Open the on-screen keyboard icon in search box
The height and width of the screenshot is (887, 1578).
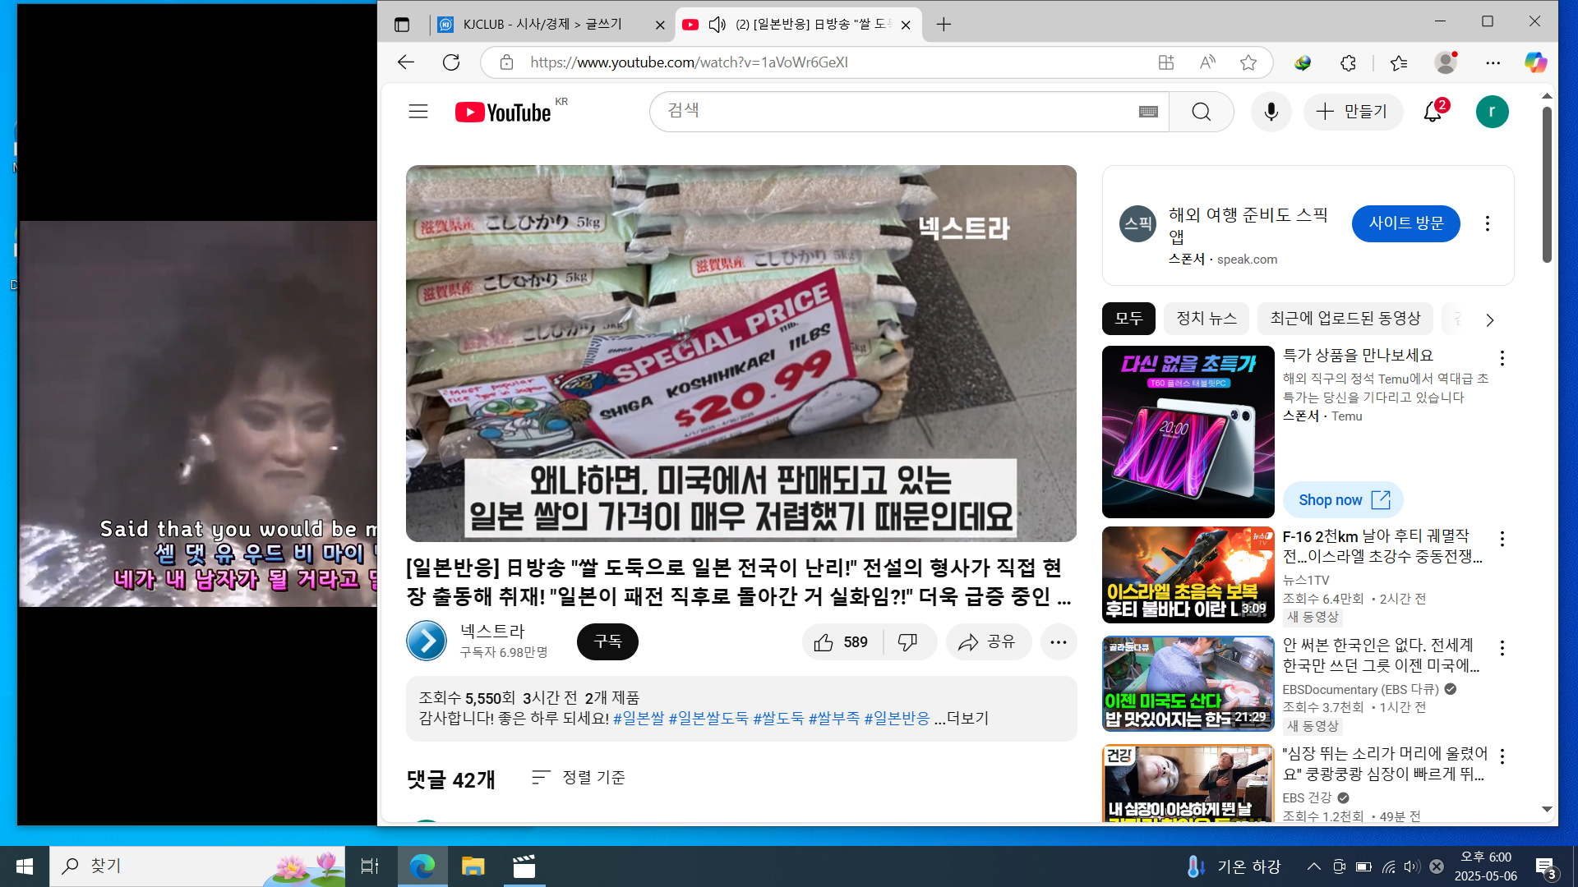pos(1148,112)
